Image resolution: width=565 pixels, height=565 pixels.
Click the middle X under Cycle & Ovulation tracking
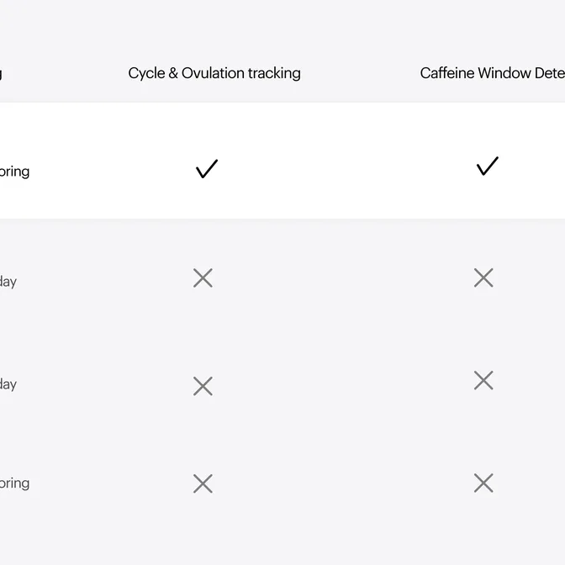point(203,386)
